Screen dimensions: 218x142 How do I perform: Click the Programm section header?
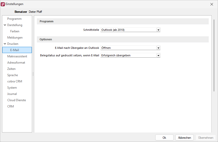pyautogui.click(x=123, y=21)
